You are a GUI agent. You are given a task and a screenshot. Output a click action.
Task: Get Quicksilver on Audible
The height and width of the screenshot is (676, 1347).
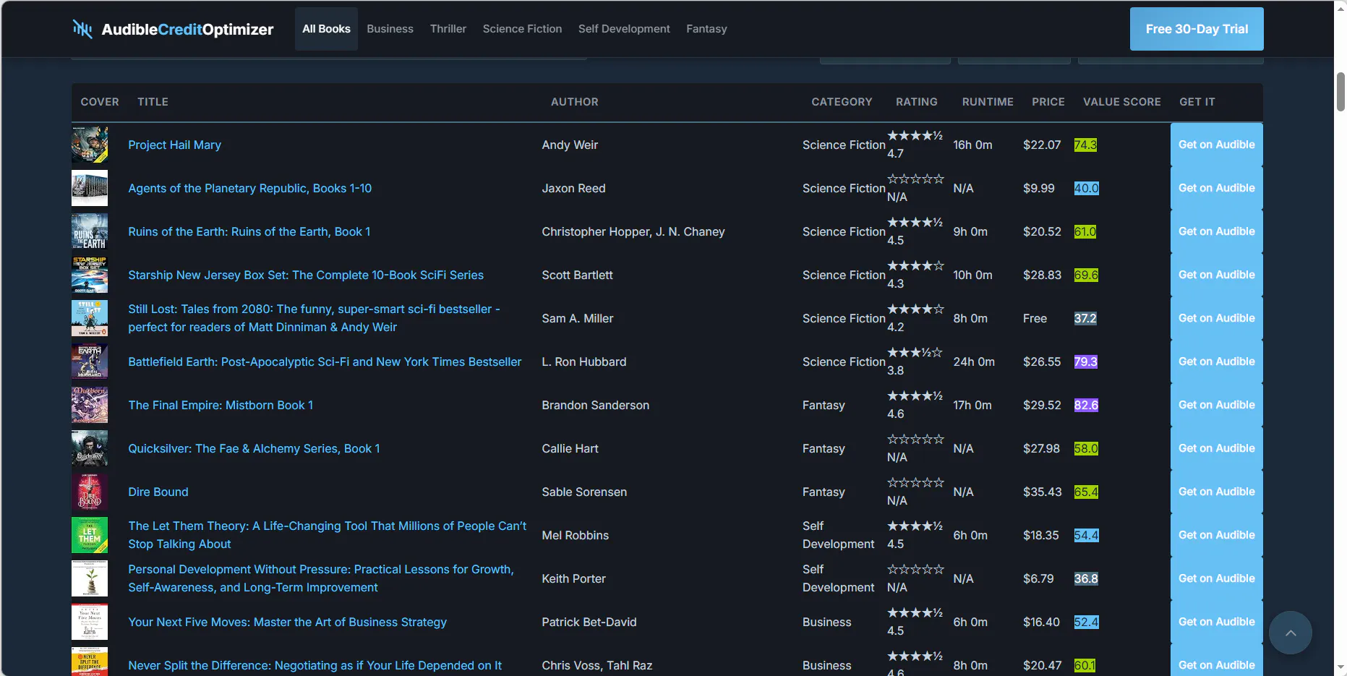tap(1217, 448)
